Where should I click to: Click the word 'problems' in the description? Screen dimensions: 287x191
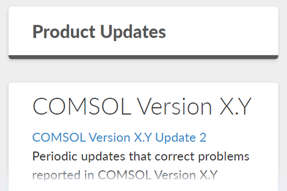click(226, 157)
